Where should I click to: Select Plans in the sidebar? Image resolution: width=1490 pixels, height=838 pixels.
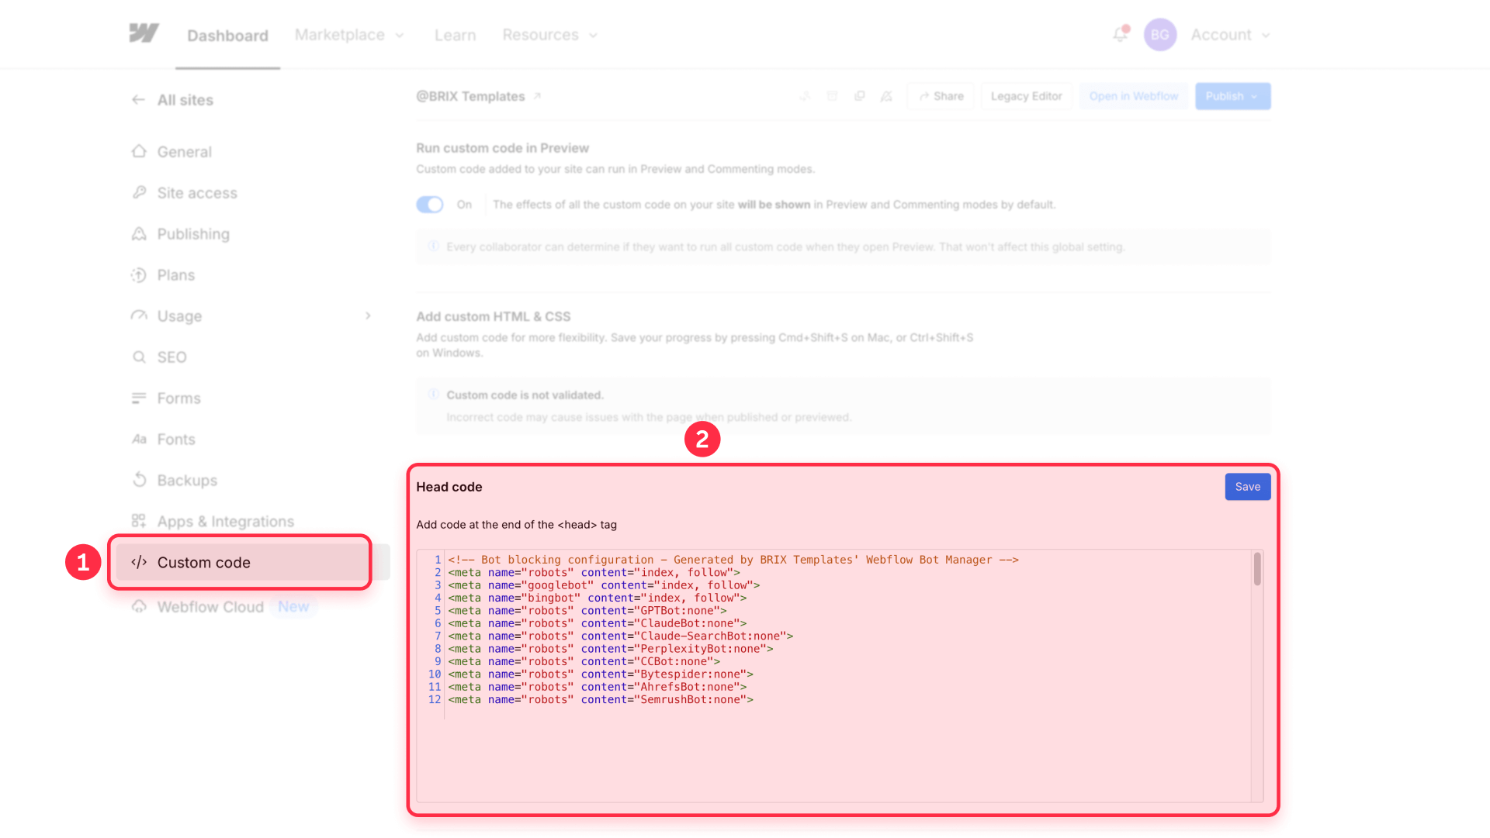(x=176, y=275)
